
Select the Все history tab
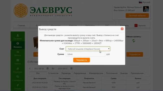click(x=38, y=73)
